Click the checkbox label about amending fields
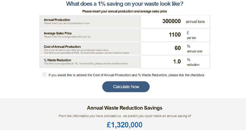Screen dimensions: 246x130 click(x=127, y=75)
